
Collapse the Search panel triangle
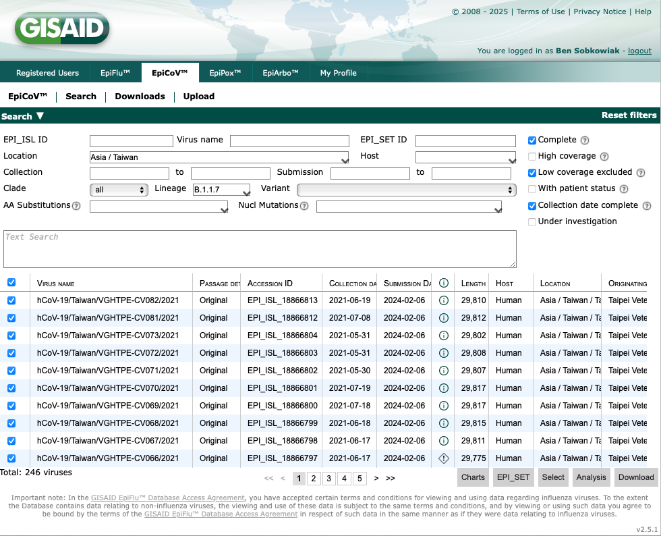pos(40,116)
